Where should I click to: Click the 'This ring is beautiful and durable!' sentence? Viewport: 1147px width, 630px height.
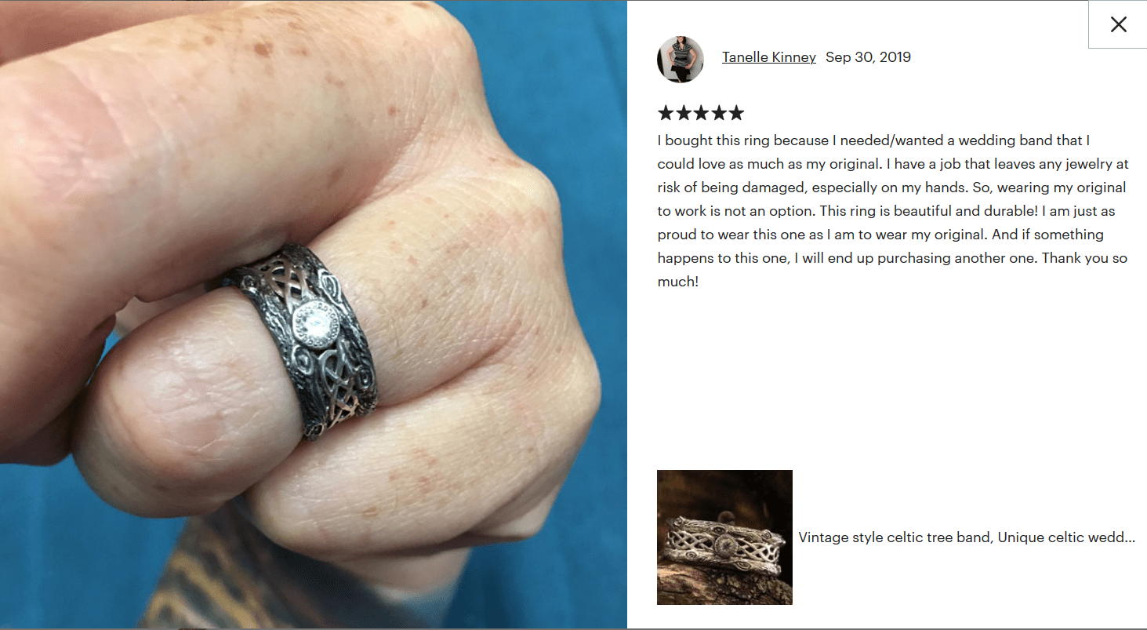(927, 211)
